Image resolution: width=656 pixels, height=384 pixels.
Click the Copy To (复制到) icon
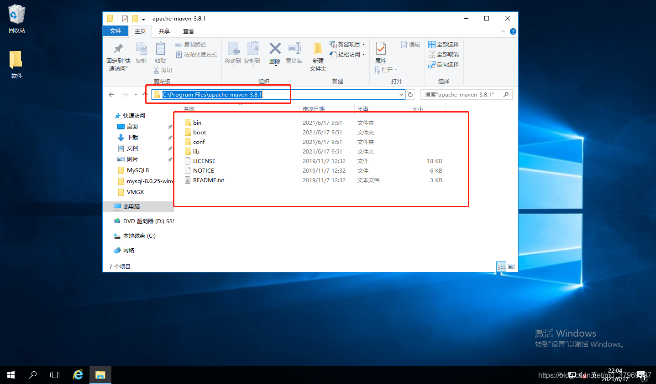point(252,48)
